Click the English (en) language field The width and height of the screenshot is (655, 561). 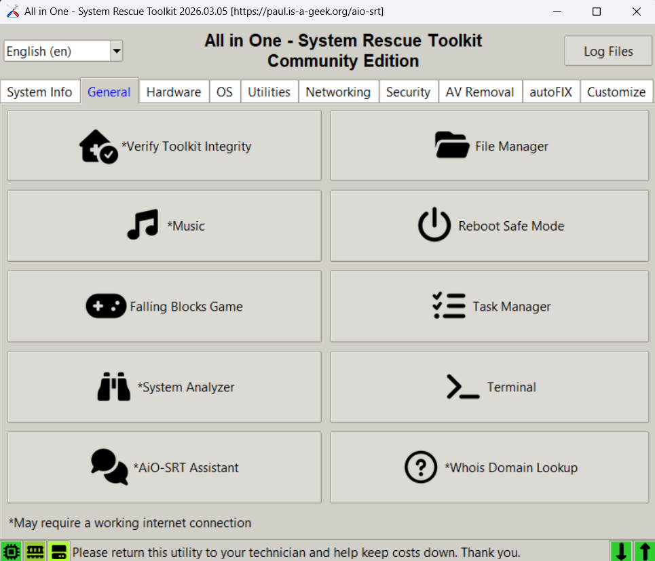click(x=57, y=51)
